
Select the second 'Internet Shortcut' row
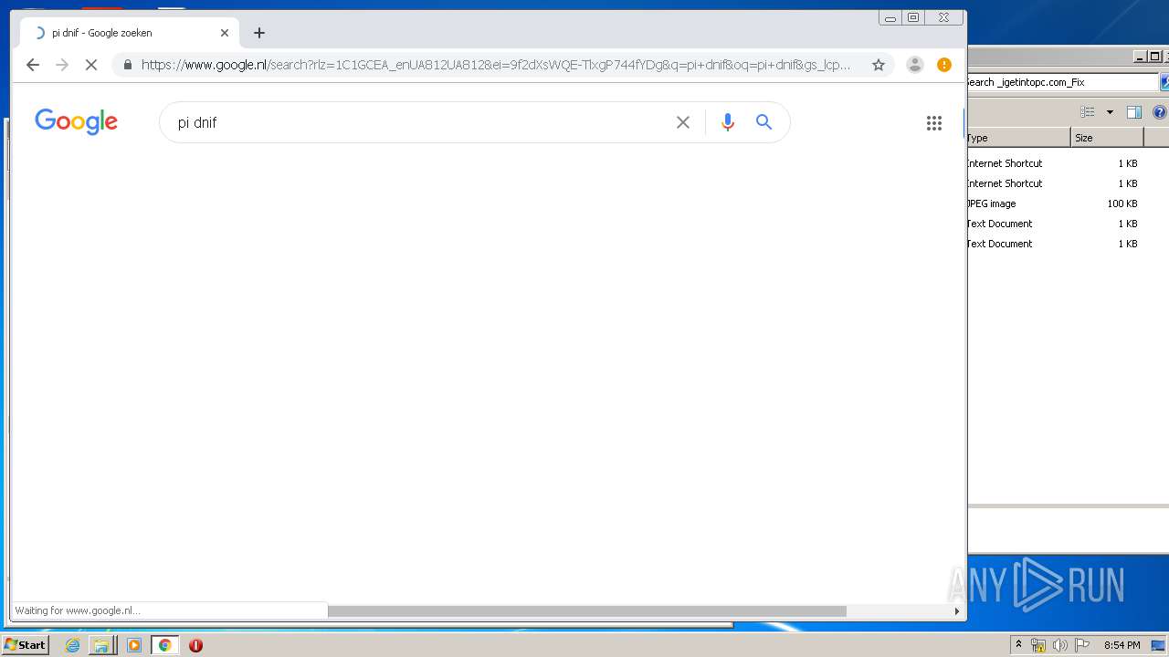pyautogui.click(x=1053, y=183)
